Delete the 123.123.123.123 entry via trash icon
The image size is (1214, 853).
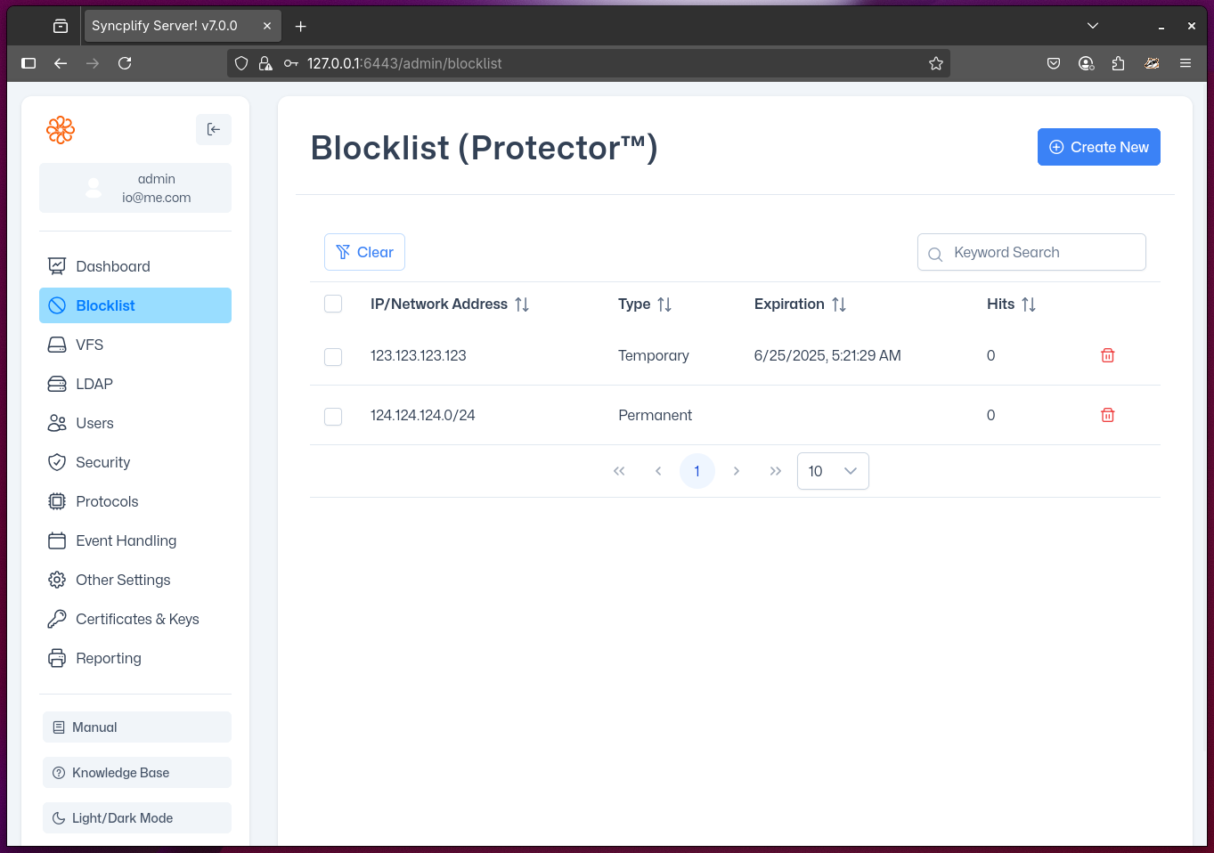point(1107,355)
